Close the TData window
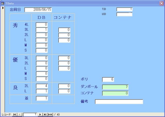Viewport: 165px width, 117px height. [162, 3]
